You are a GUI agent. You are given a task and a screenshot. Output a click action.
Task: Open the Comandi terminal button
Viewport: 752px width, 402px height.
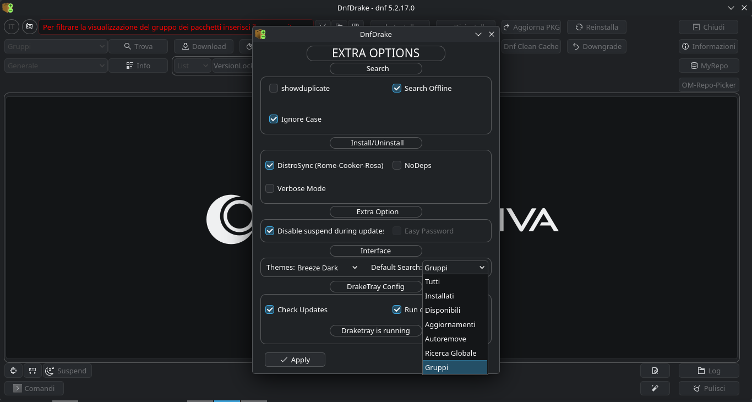(x=34, y=388)
